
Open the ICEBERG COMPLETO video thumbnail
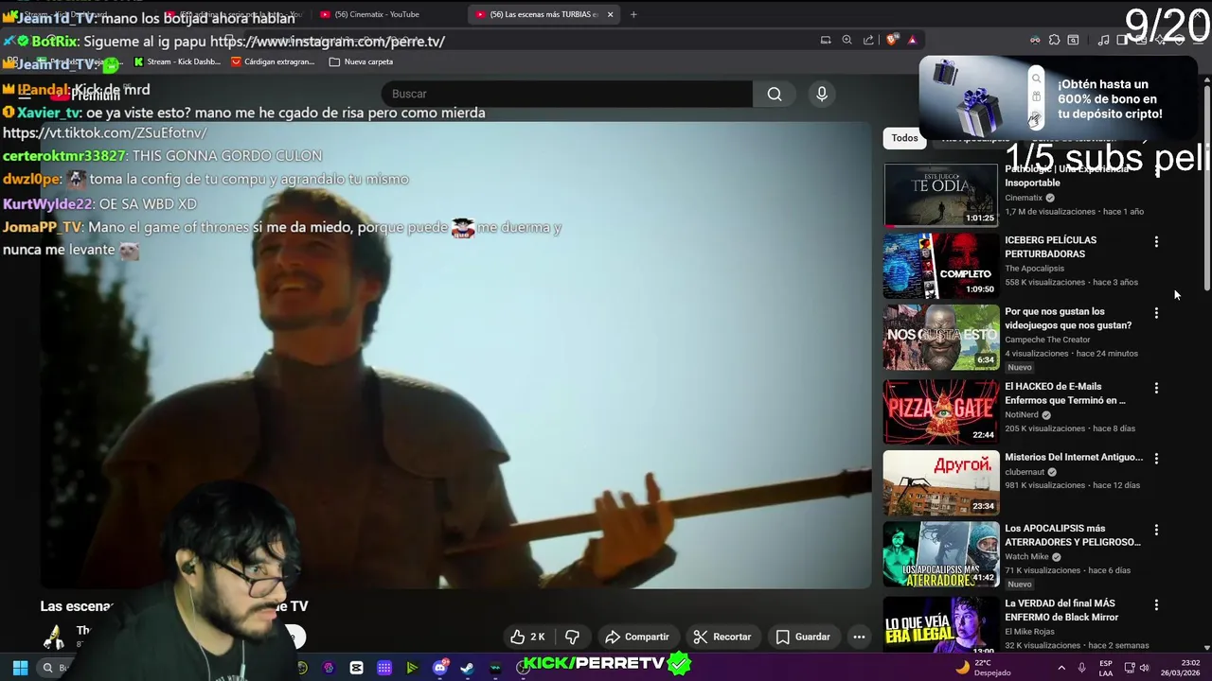pyautogui.click(x=940, y=266)
